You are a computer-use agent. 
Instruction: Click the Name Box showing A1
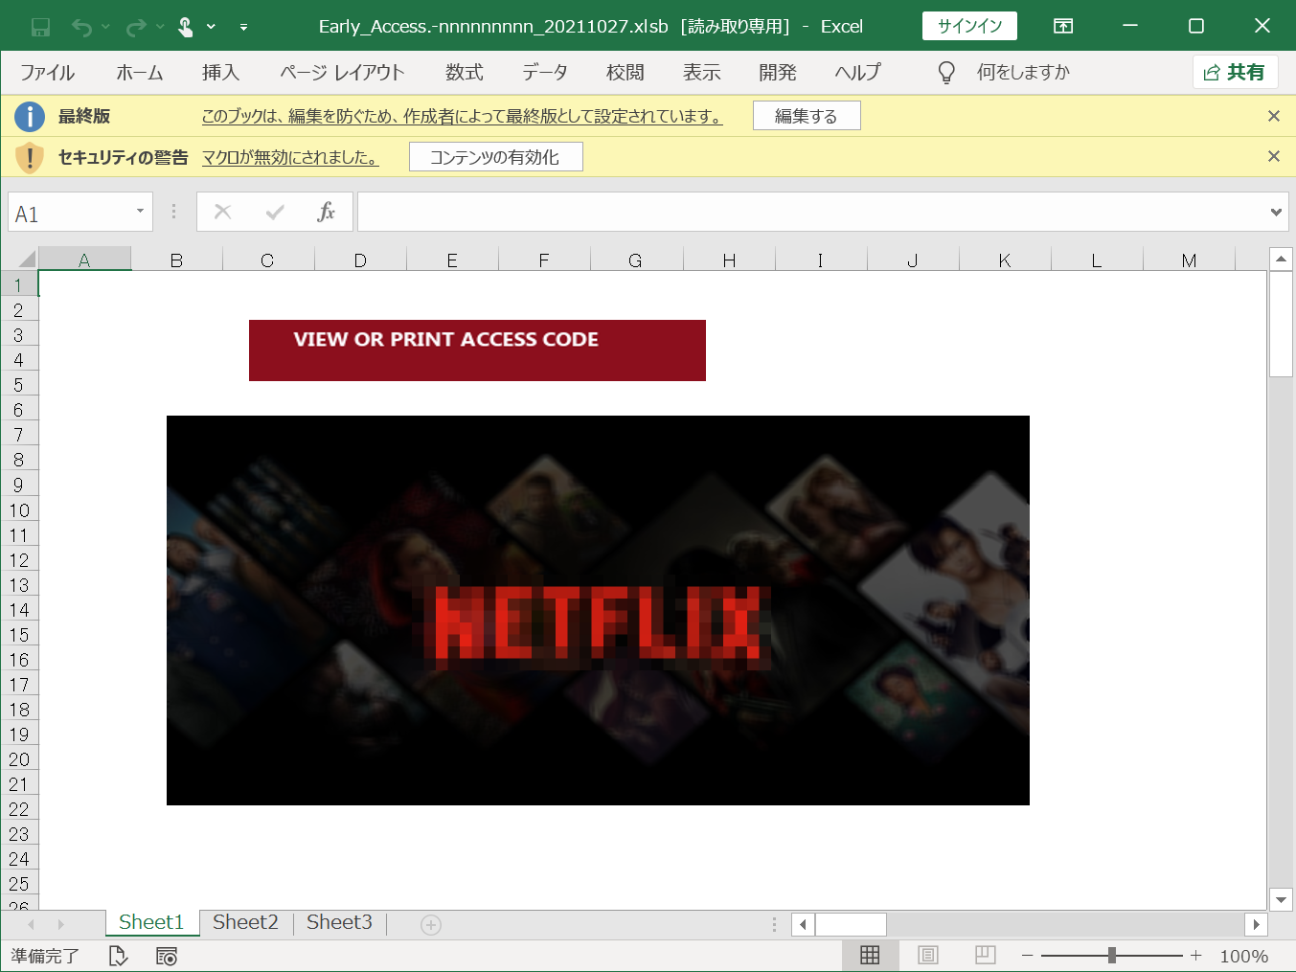(x=69, y=213)
